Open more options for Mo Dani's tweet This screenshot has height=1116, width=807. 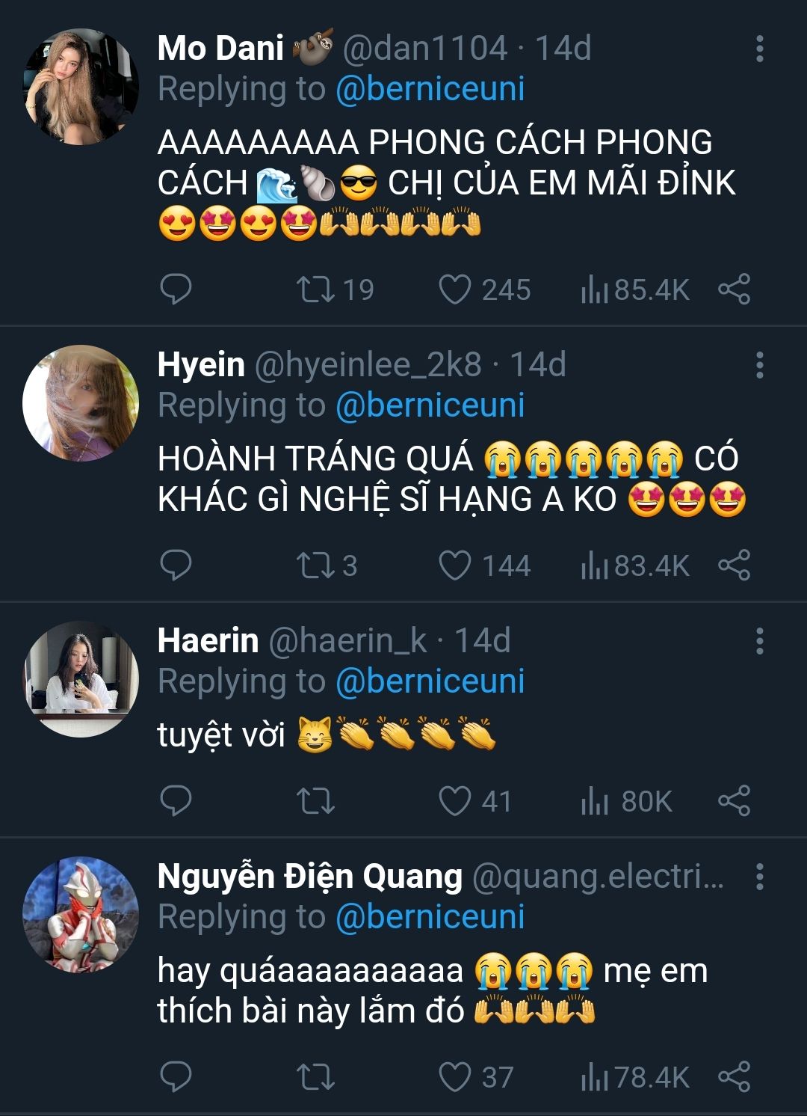tap(759, 49)
